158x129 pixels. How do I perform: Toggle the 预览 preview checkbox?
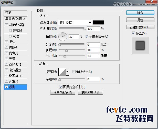click(x=133, y=33)
